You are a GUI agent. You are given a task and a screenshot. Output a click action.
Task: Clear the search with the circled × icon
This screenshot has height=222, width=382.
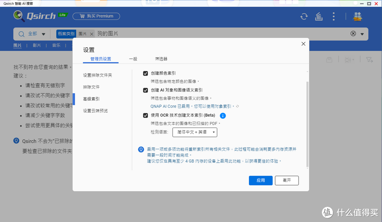[x=353, y=33]
